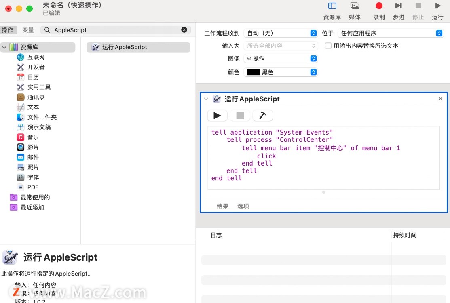Run the workflow with 运行 toolbar button
450x303 pixels.
coord(437,11)
